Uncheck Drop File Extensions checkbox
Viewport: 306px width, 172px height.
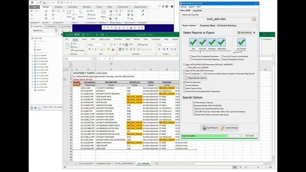tap(184, 82)
